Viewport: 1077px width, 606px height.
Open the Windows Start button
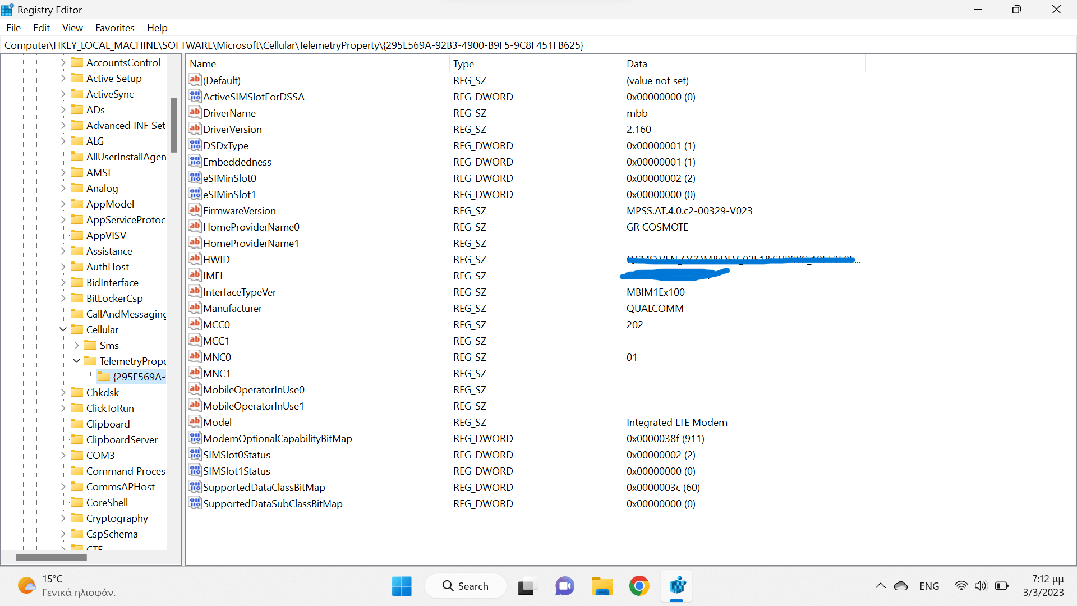(x=402, y=586)
